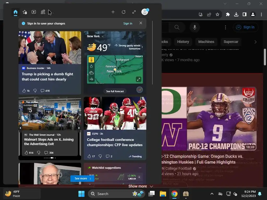Refresh the widgets feed
This screenshot has height=200, width=267.
click(x=124, y=12)
